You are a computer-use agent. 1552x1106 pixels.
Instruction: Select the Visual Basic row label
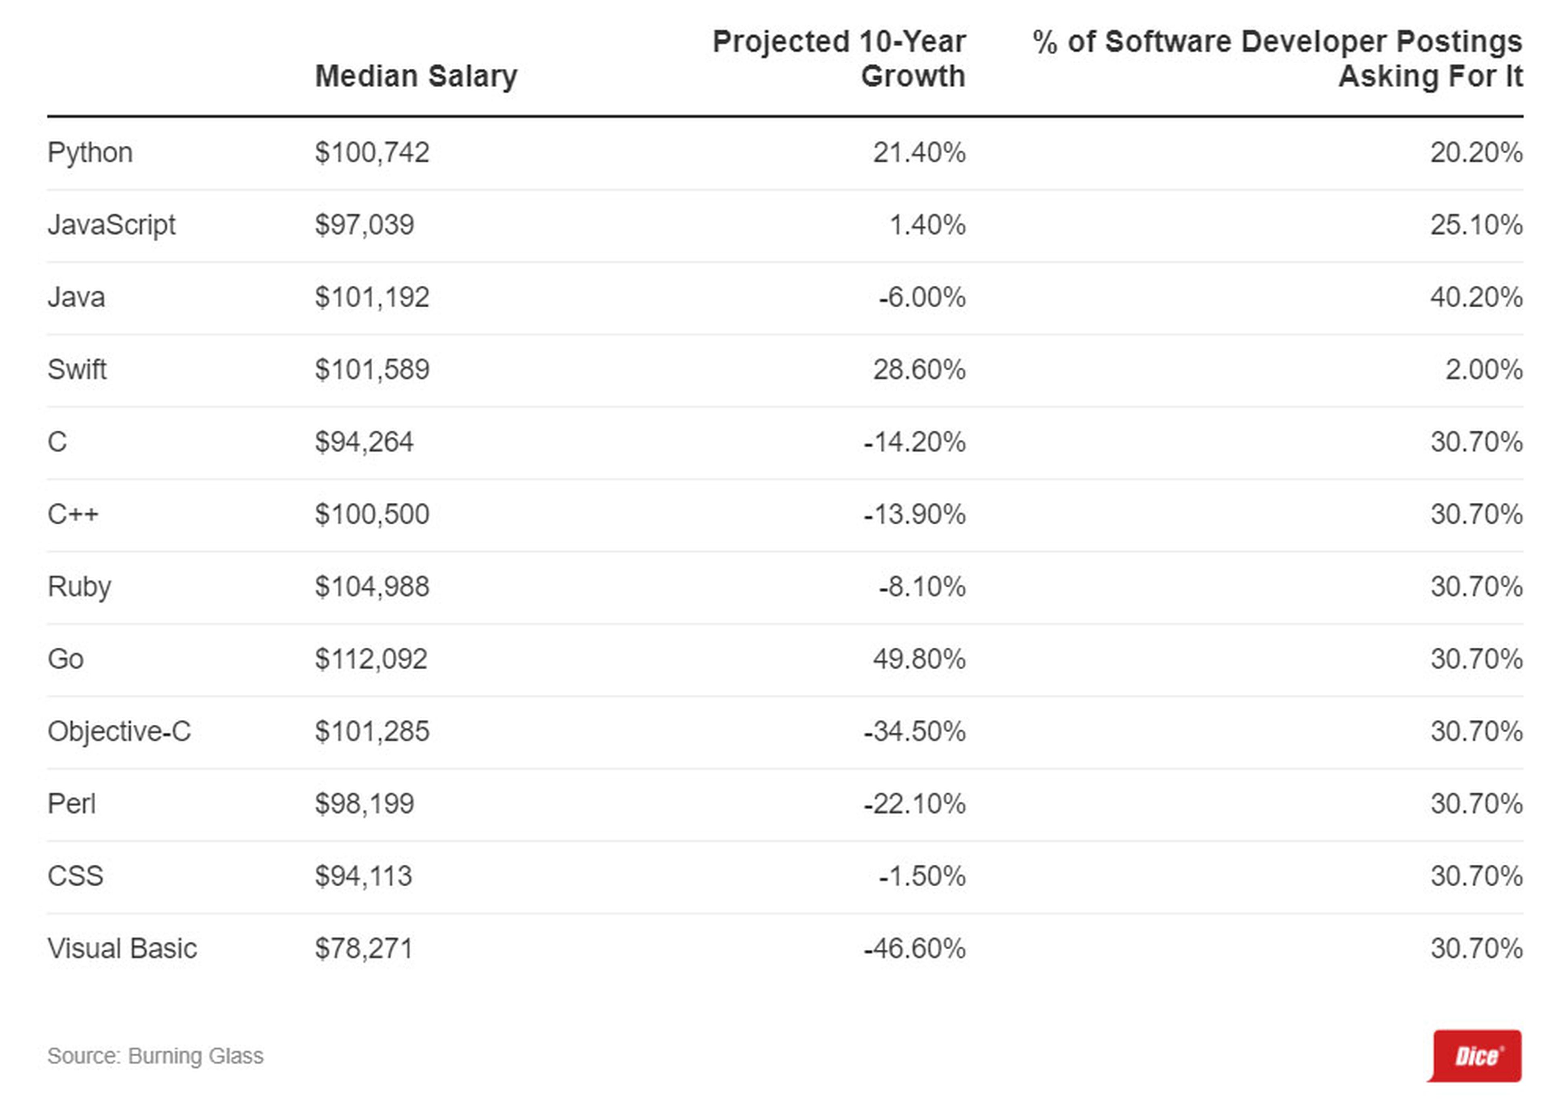(122, 949)
